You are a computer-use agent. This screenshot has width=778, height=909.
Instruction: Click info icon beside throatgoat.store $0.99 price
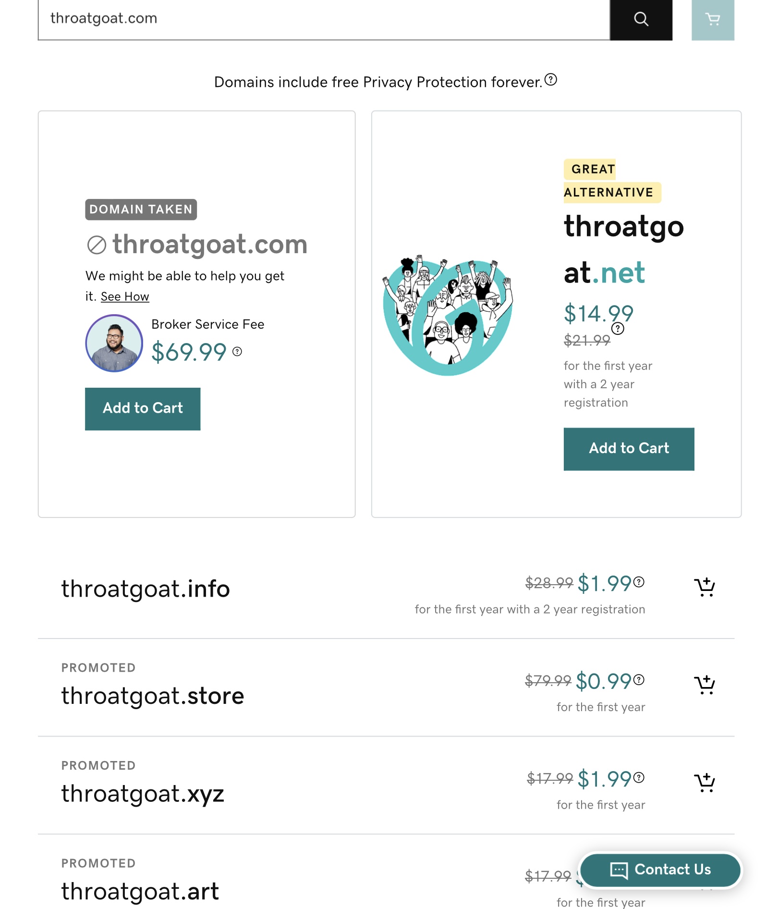[639, 680]
